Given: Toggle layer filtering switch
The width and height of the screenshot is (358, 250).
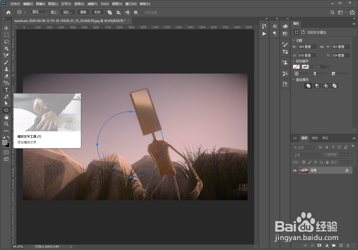Looking at the screenshot, I should pyautogui.click(x=353, y=147).
